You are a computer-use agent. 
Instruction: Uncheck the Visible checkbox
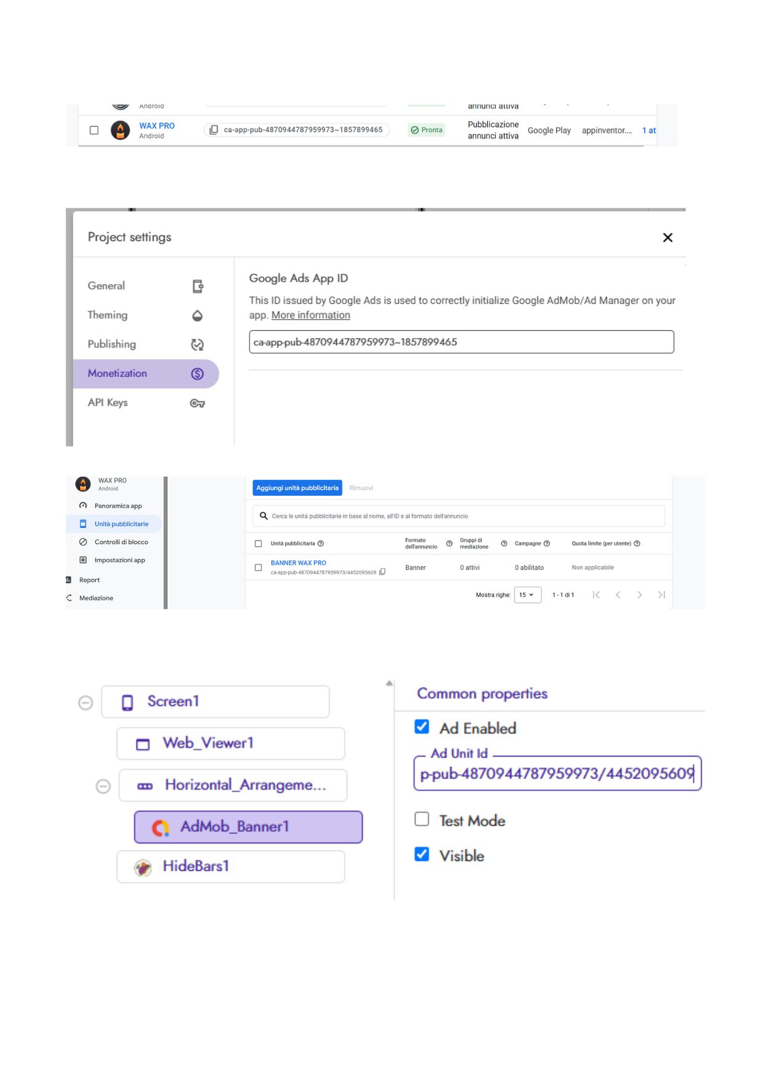coord(422,854)
